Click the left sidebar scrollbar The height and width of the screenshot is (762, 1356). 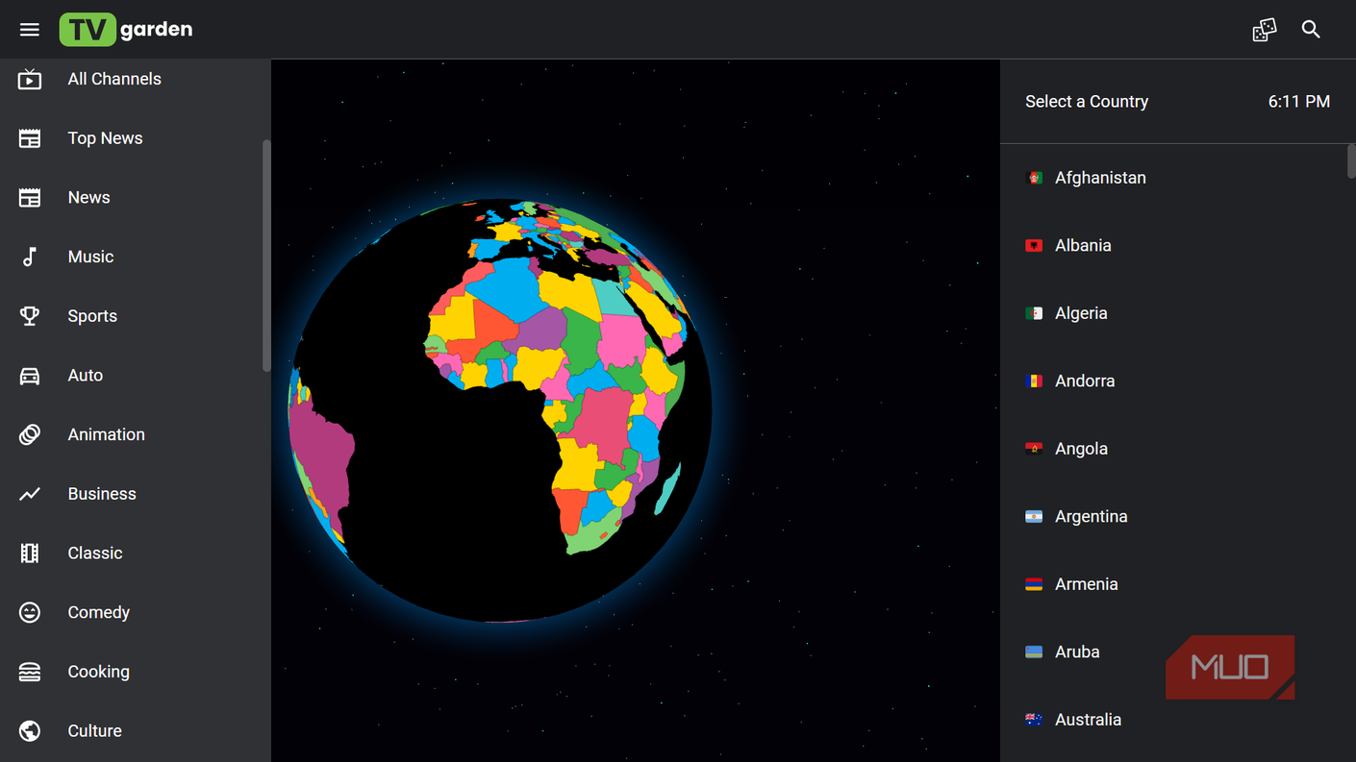[266, 256]
